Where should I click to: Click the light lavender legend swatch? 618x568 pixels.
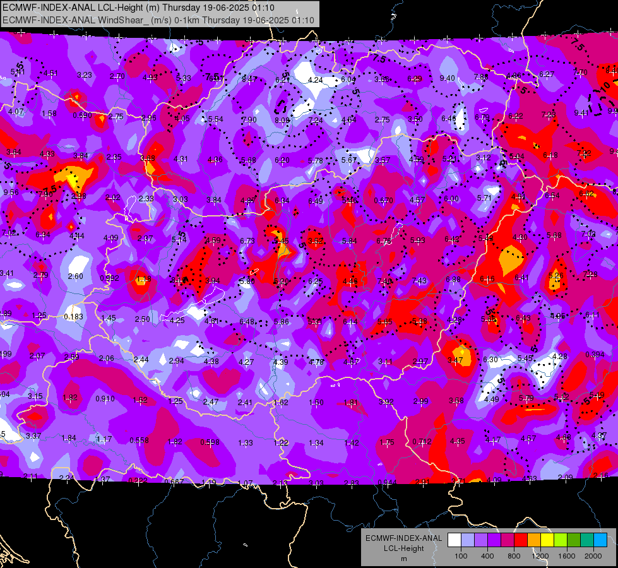(x=467, y=540)
